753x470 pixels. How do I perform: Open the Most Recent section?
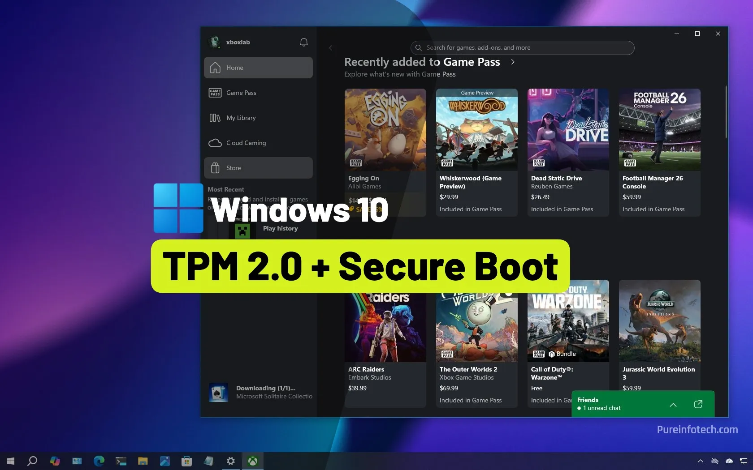[x=226, y=189]
